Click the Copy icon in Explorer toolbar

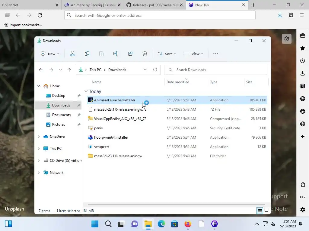[x=87, y=54]
